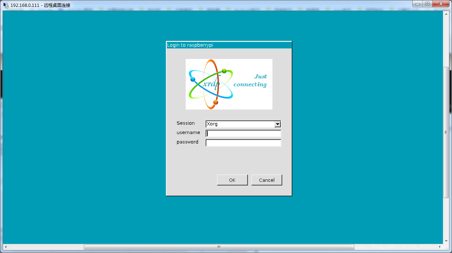
Task: Focus the password input field
Action: [243, 143]
